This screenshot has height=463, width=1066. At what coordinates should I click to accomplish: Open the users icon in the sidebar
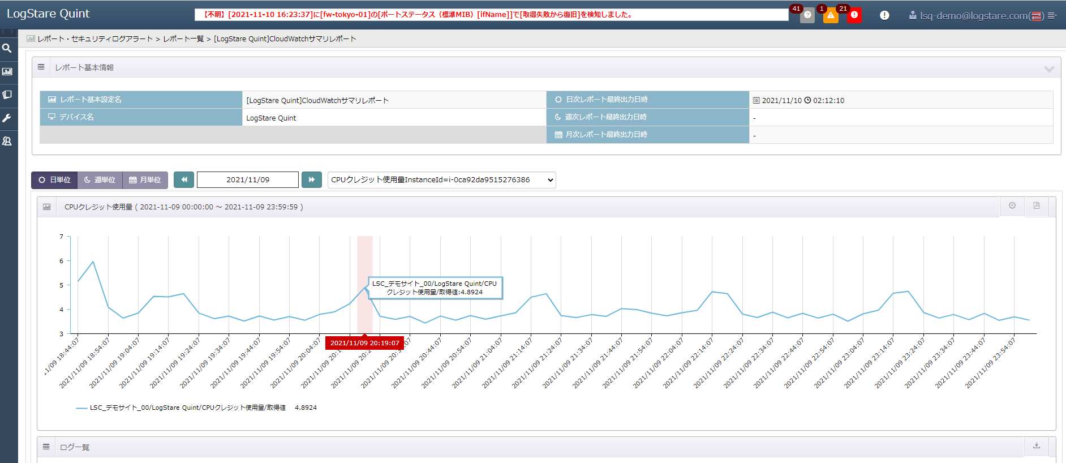pyautogui.click(x=7, y=142)
